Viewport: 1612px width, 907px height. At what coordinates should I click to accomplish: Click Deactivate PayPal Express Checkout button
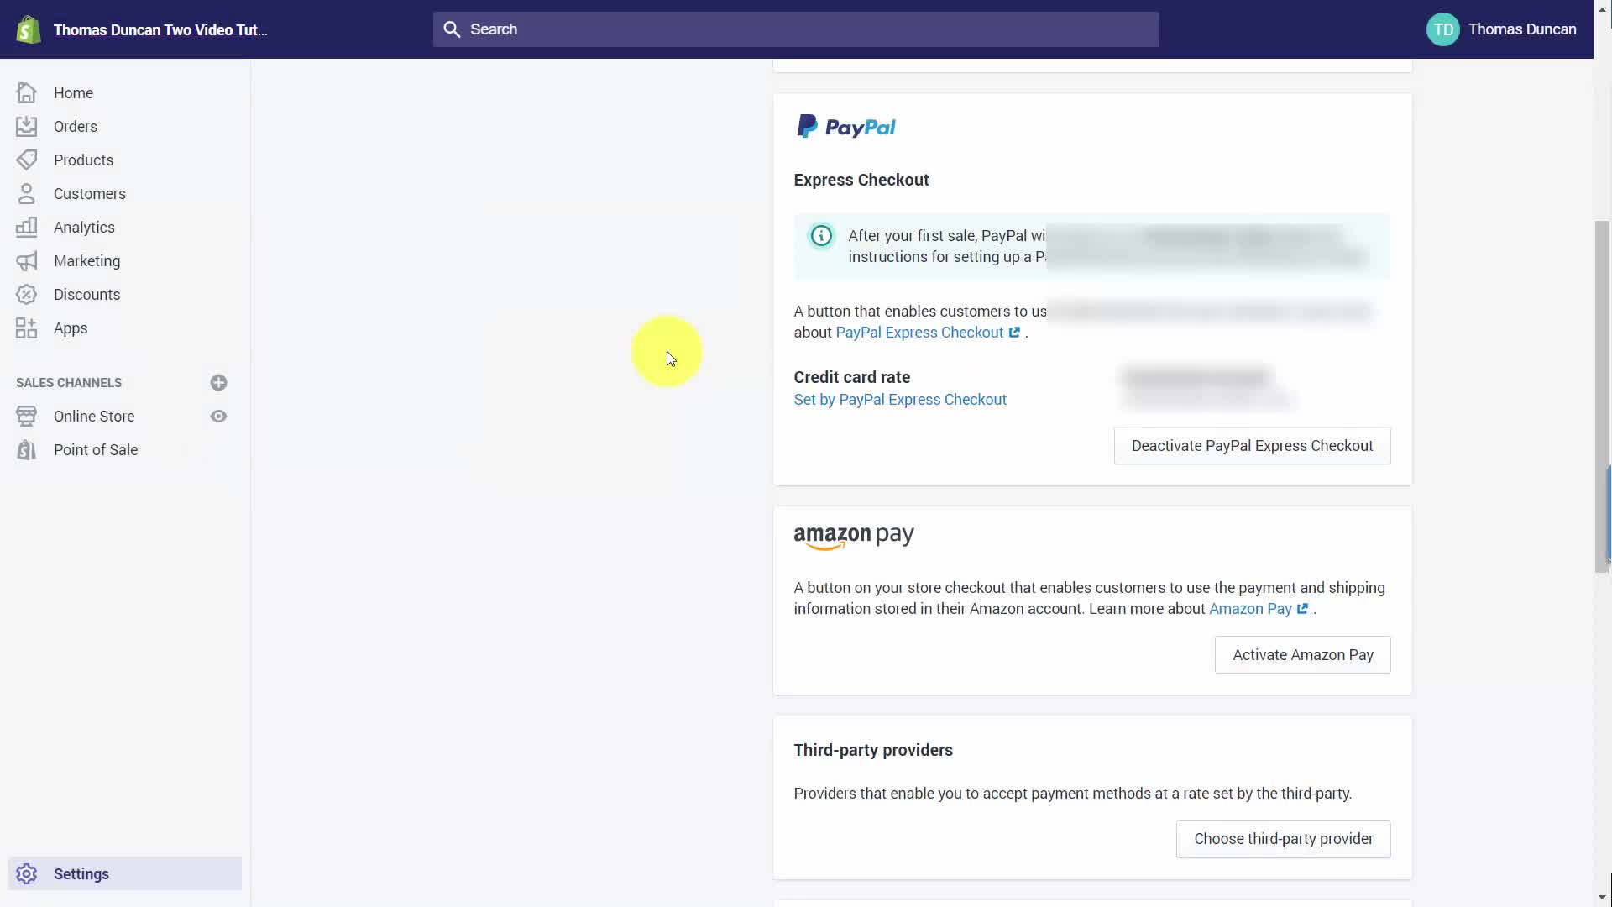click(1252, 446)
